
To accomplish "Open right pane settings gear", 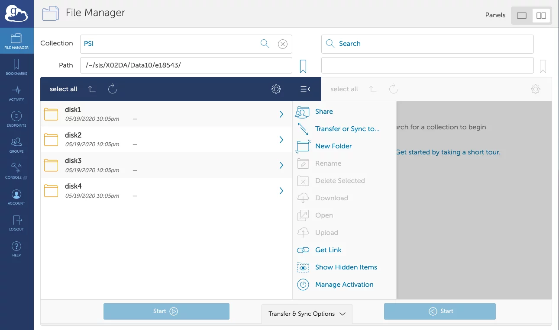I will click(x=536, y=89).
